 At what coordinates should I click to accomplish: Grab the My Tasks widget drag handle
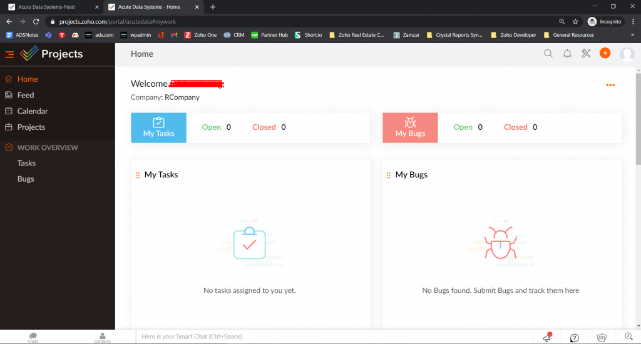coord(138,175)
